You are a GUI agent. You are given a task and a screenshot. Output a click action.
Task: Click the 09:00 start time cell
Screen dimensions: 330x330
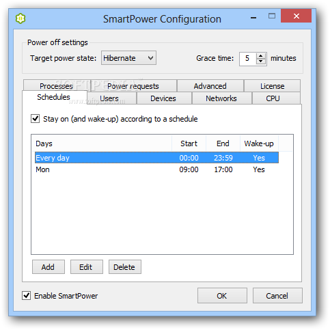[189, 169]
